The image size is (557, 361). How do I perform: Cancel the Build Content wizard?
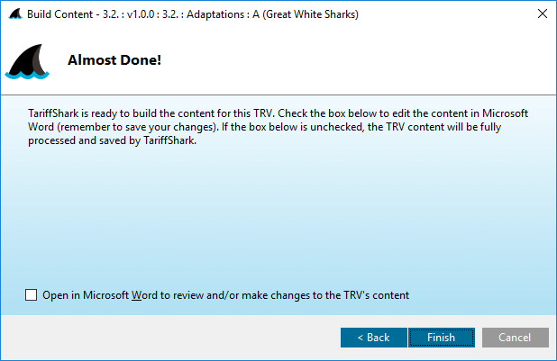click(x=515, y=338)
